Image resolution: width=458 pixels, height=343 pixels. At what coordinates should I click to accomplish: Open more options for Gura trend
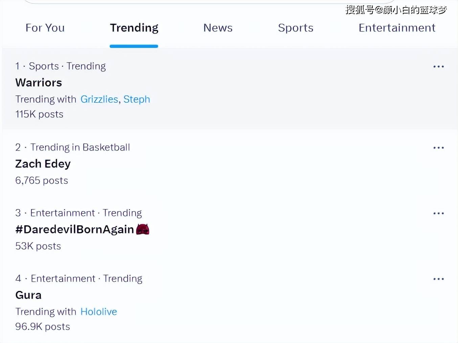click(x=438, y=279)
